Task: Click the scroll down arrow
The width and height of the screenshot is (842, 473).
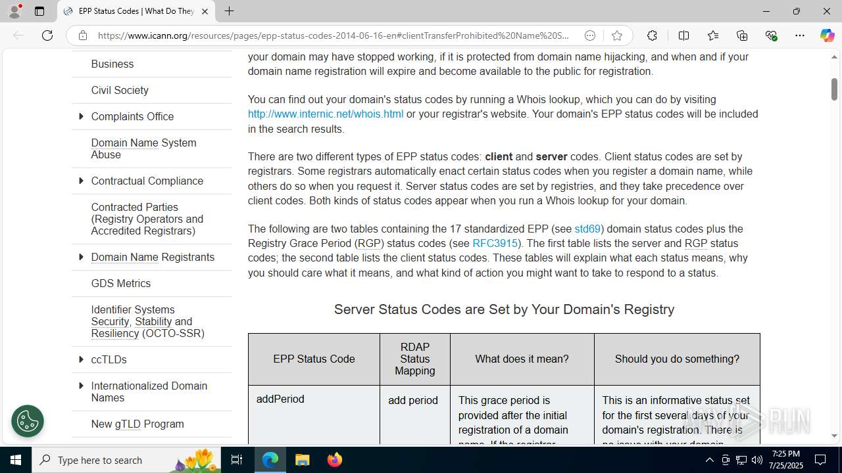Action: pos(834,436)
